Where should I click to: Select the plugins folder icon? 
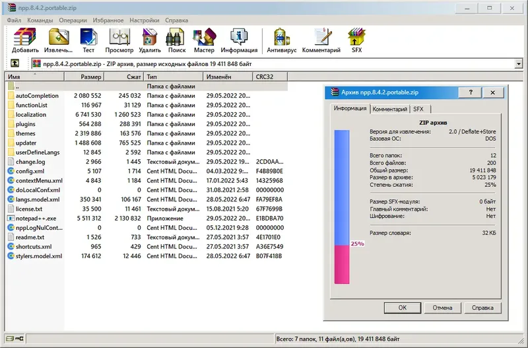click(11, 124)
